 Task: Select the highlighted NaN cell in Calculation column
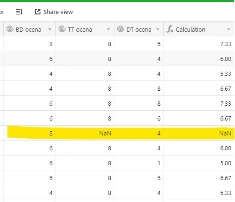(x=199, y=133)
